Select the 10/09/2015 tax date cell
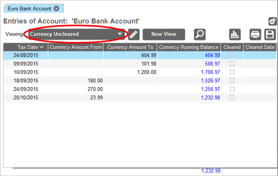Image resolution: width=278 pixels, height=176 pixels. (x=26, y=72)
